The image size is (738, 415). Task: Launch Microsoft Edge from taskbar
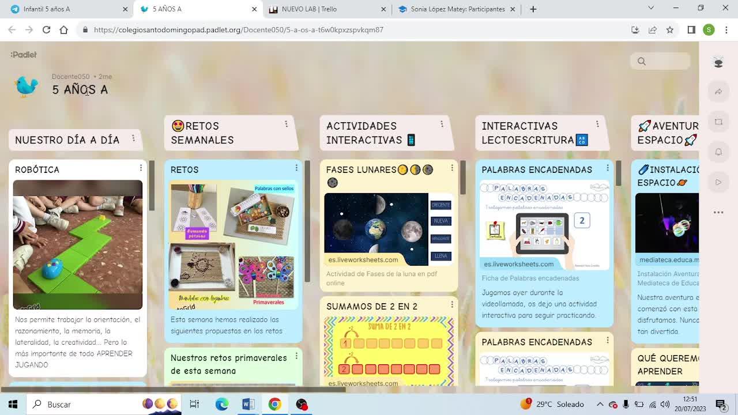(x=222, y=405)
